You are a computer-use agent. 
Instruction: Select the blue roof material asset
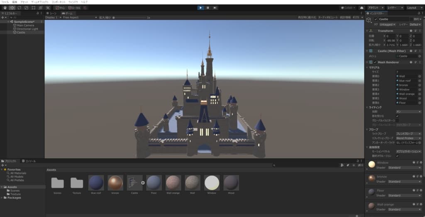(96, 183)
